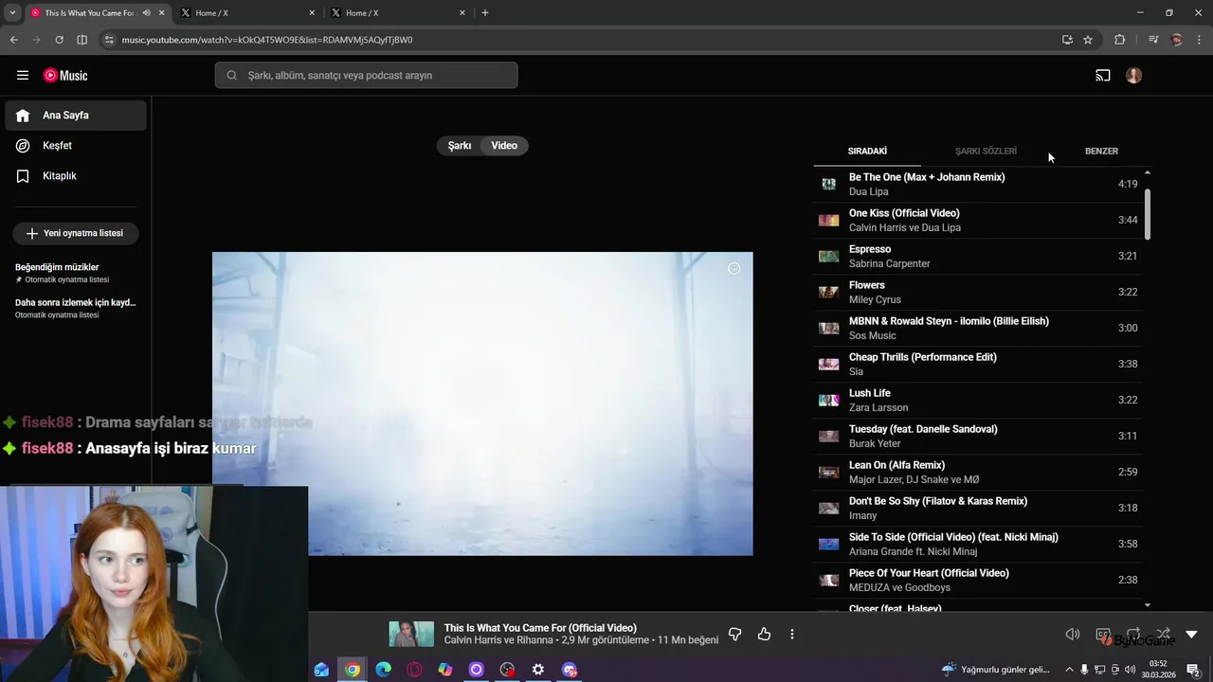Open the Cast to device icon
Image resolution: width=1213 pixels, height=682 pixels.
[x=1103, y=76]
